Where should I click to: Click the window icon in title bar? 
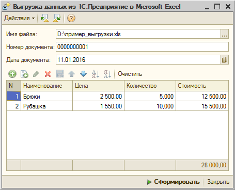pos(7,7)
